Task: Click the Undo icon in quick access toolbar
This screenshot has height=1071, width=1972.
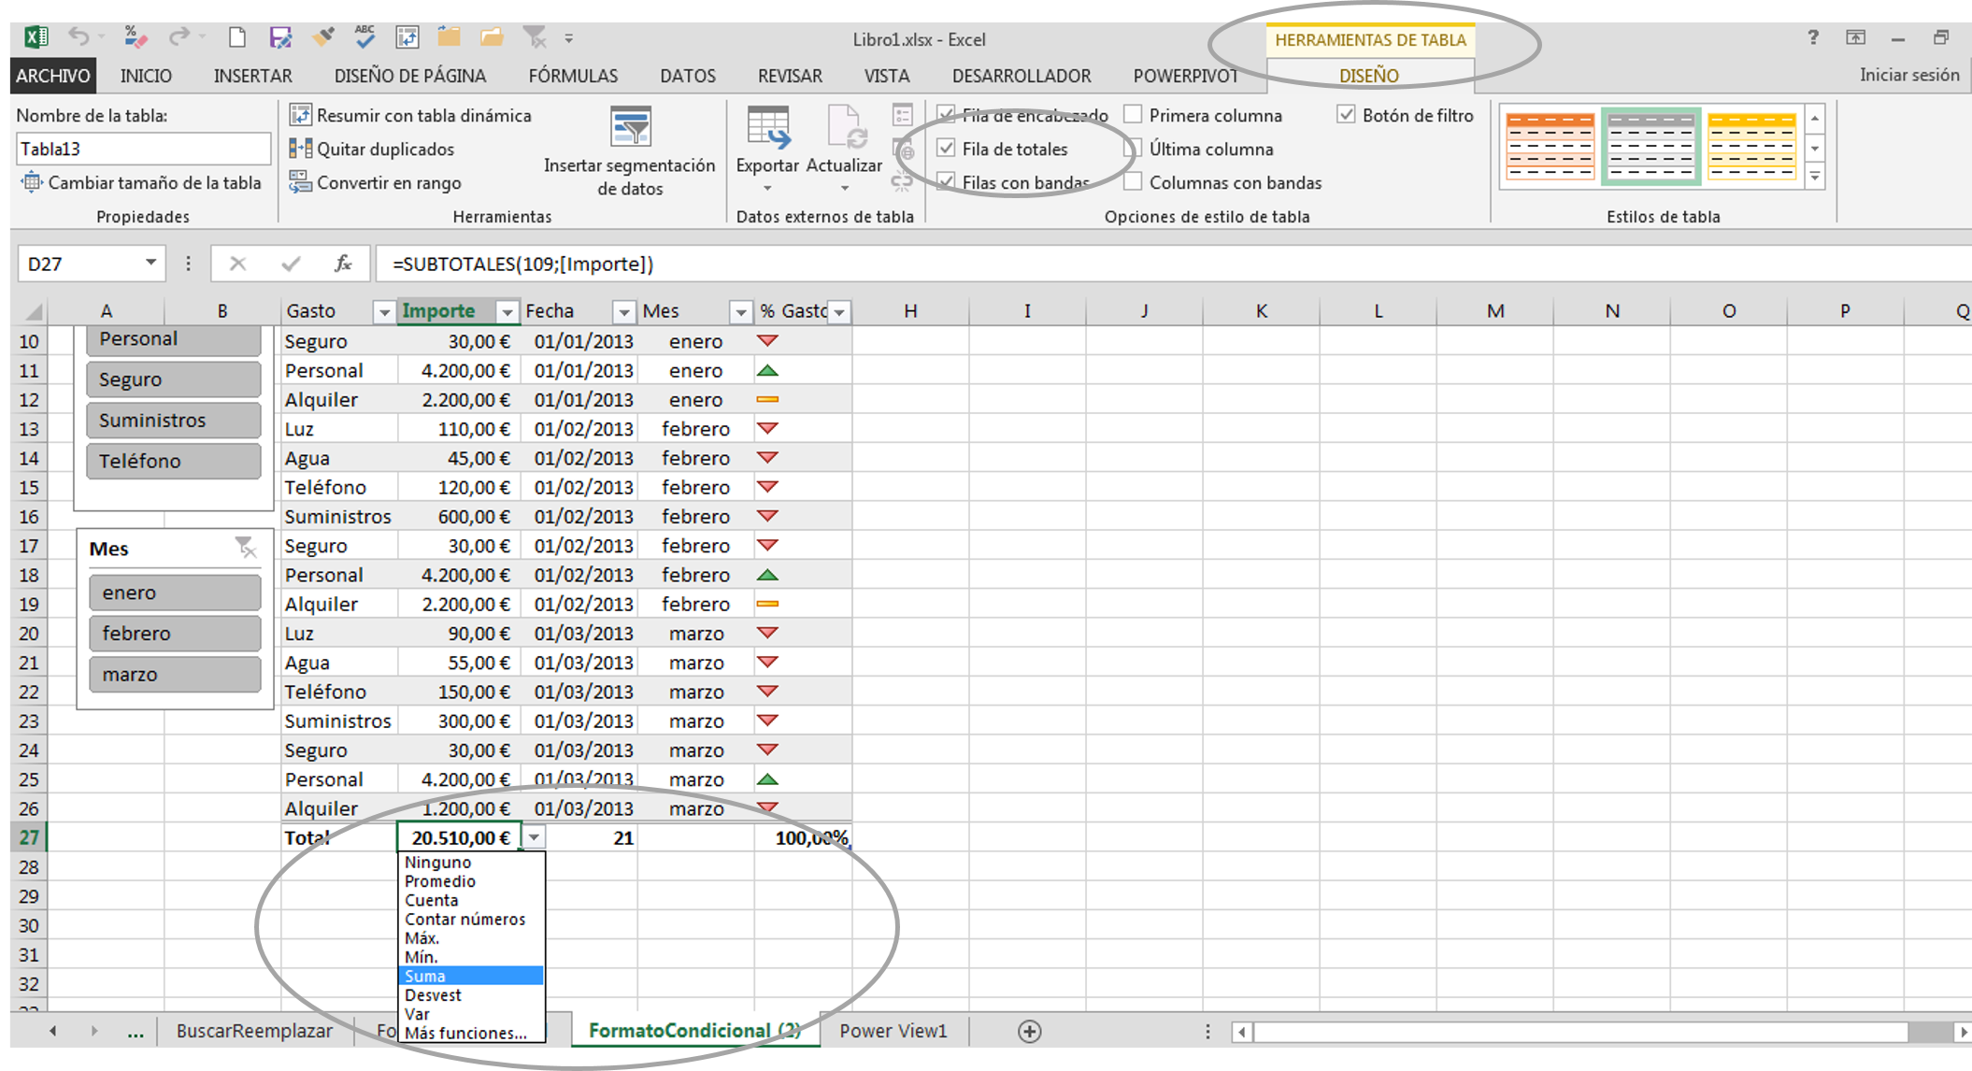Action: (79, 37)
